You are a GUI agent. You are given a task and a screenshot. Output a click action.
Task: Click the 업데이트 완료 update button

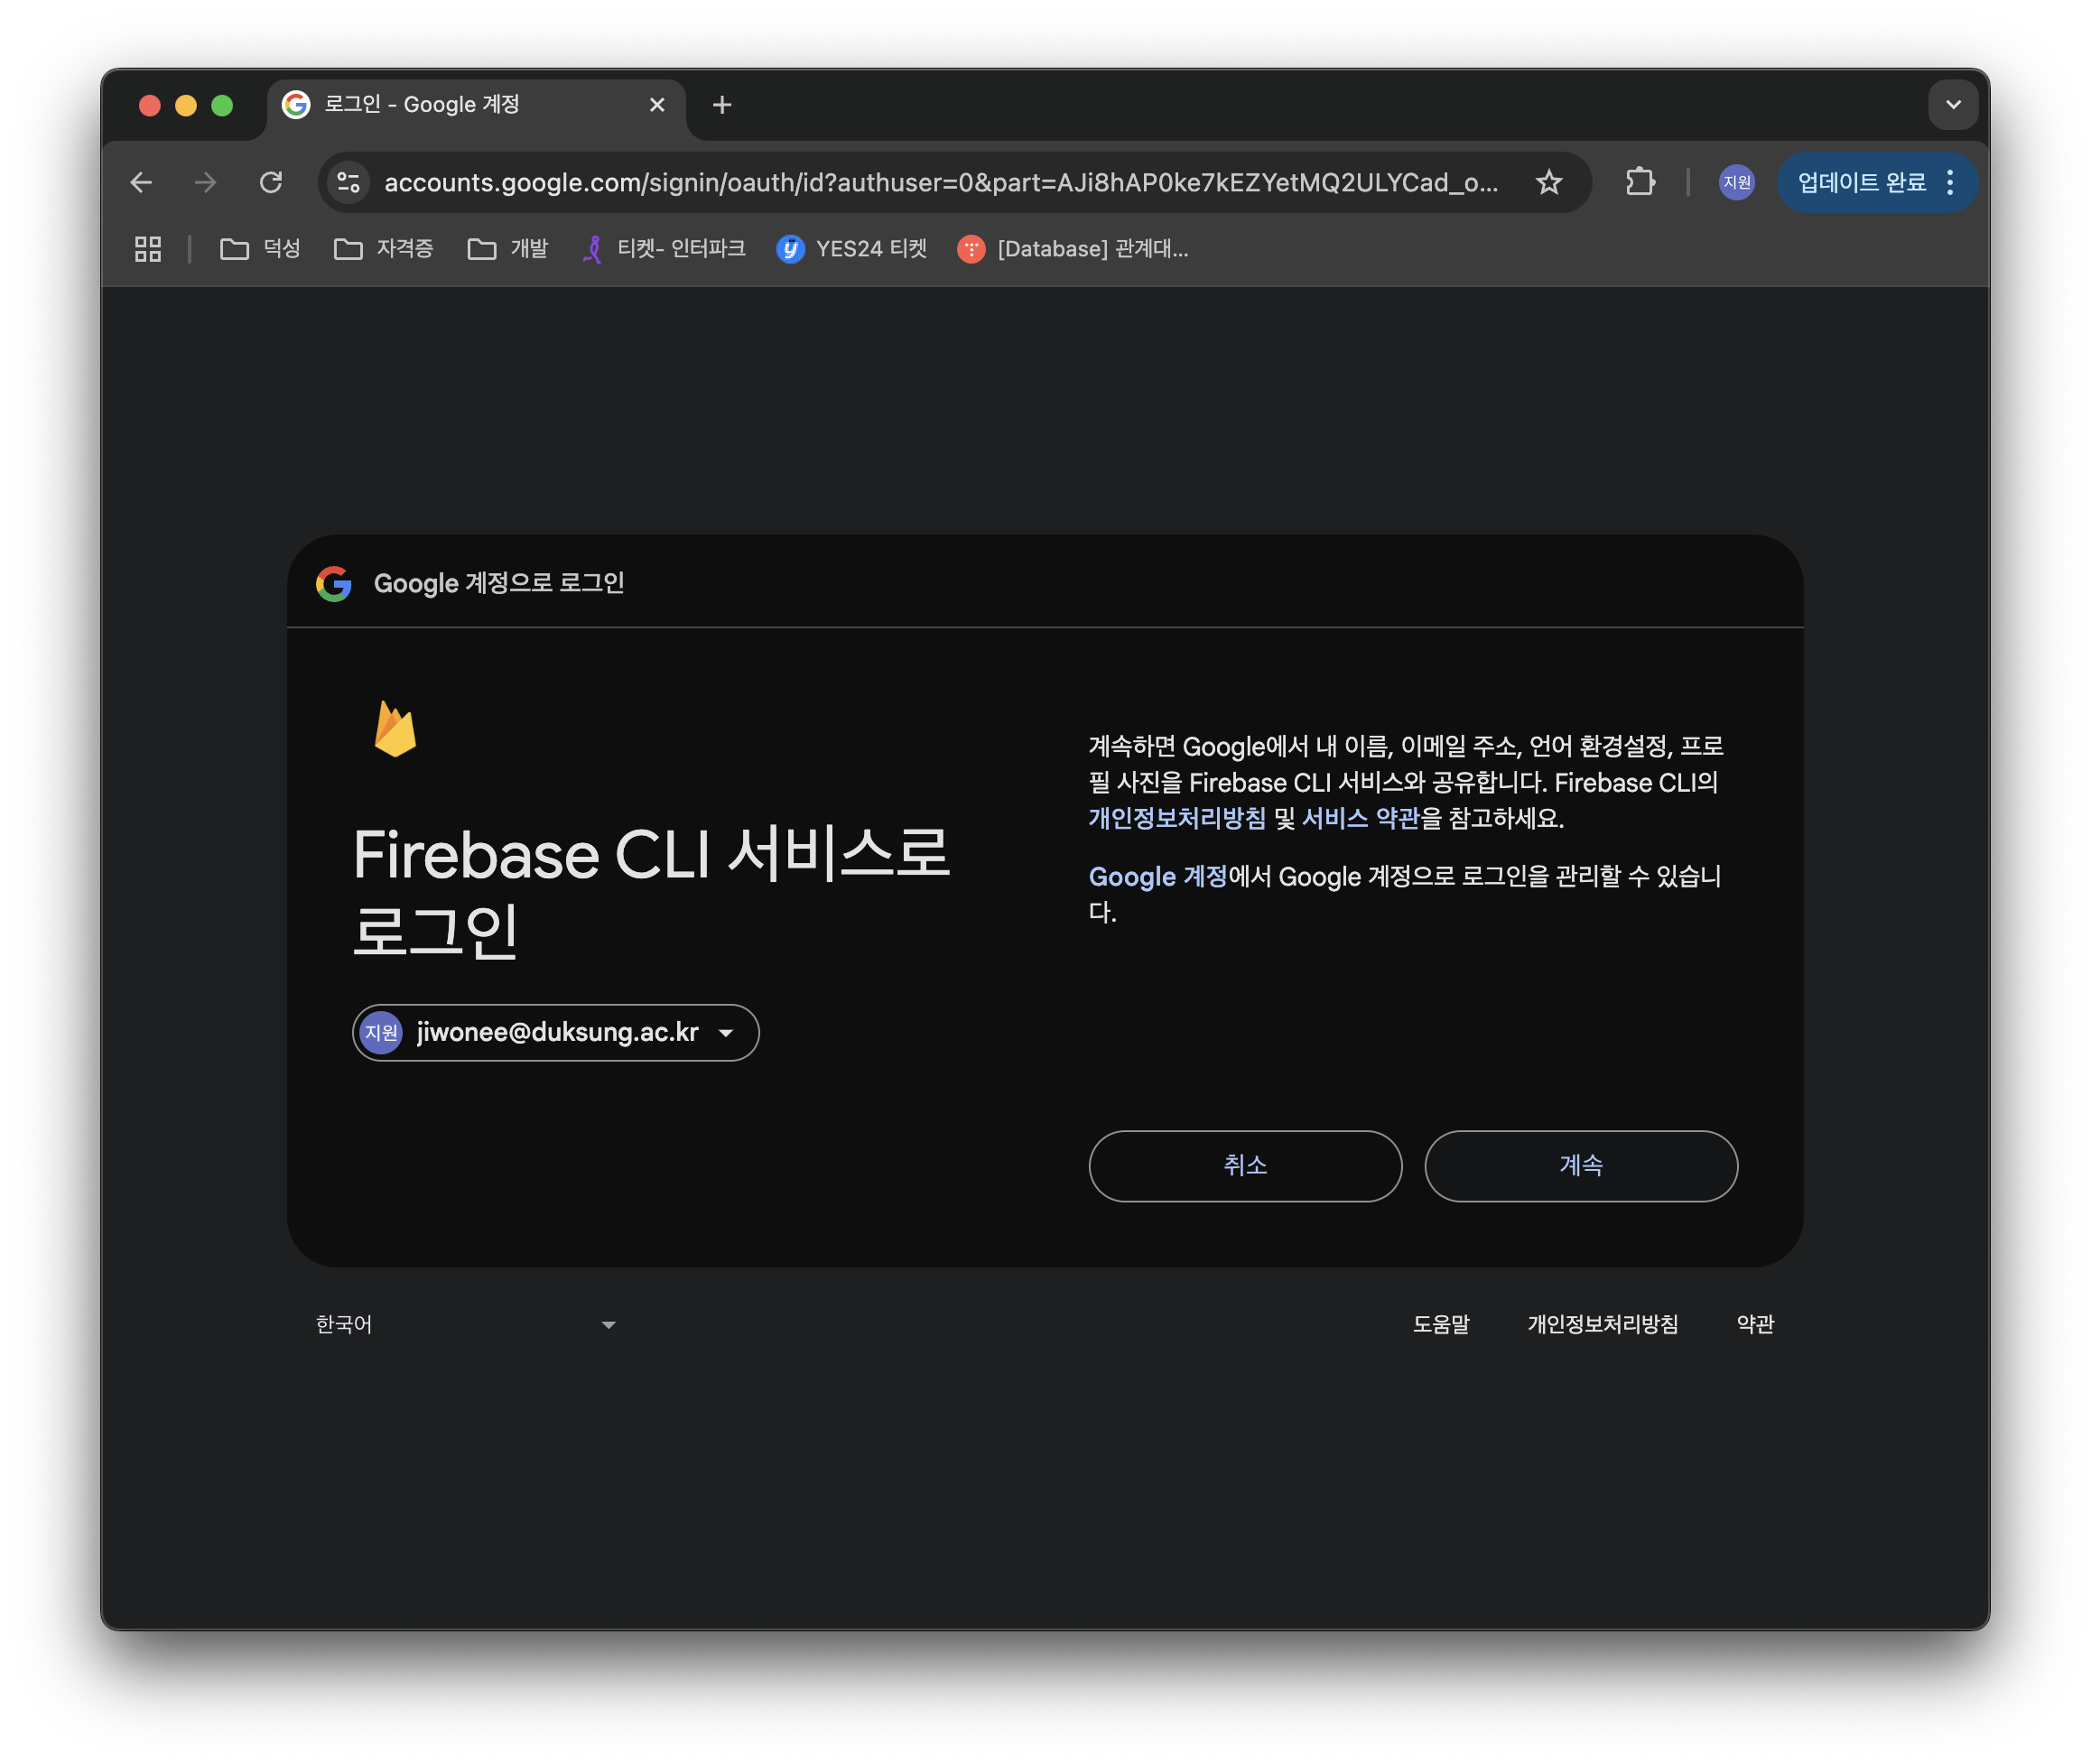pos(1861,182)
